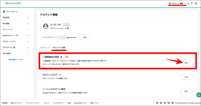Click the ソーシャルログイン設定 section title
The image size is (201, 106).
click(x=54, y=89)
